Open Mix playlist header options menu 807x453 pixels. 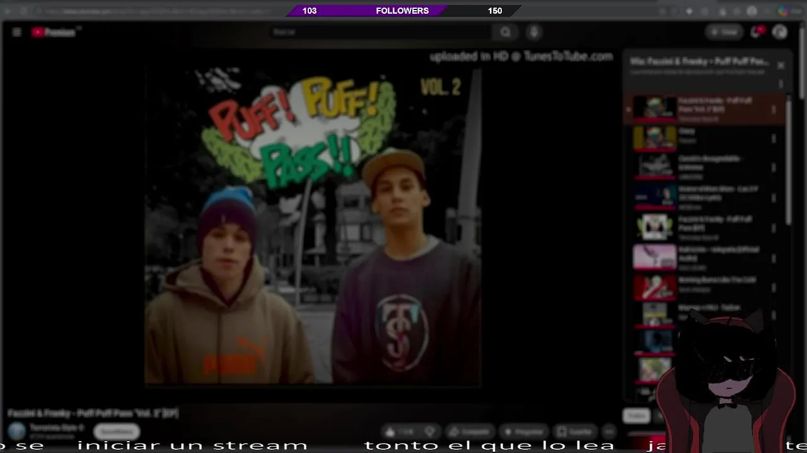781,83
